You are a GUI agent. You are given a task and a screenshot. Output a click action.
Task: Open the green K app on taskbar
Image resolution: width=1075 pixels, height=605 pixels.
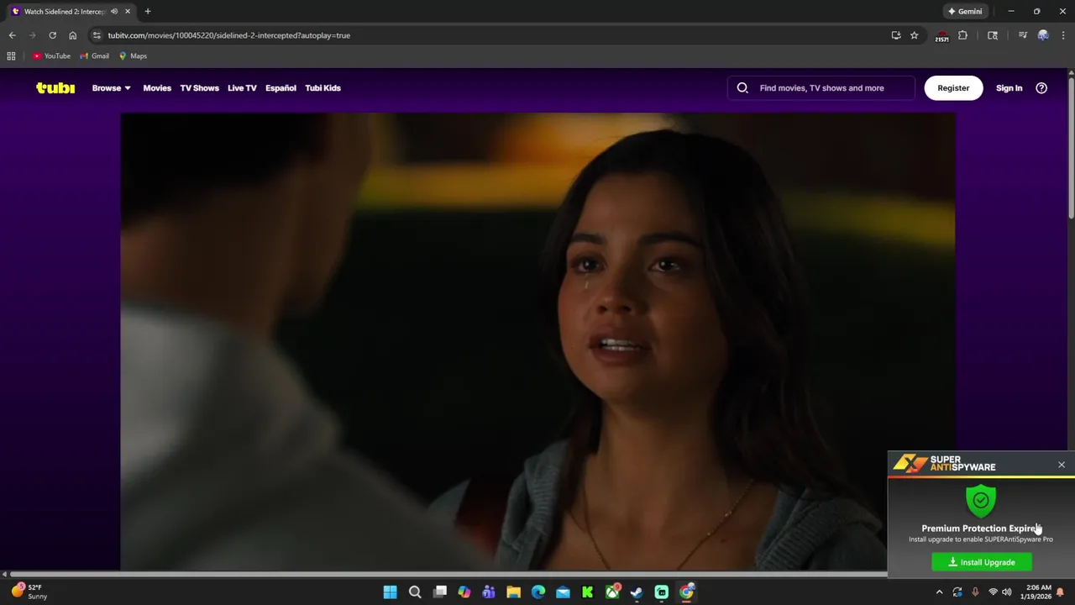pos(587,592)
